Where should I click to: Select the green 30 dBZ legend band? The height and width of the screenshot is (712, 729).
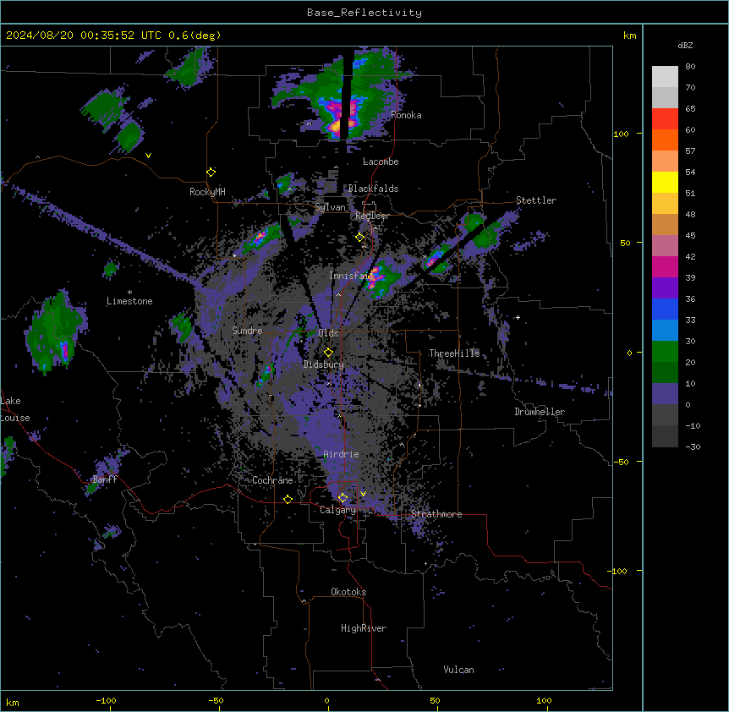[665, 352]
